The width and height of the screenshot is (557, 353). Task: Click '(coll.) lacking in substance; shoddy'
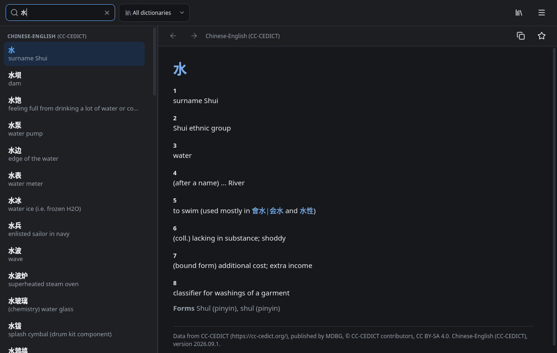pos(229,238)
